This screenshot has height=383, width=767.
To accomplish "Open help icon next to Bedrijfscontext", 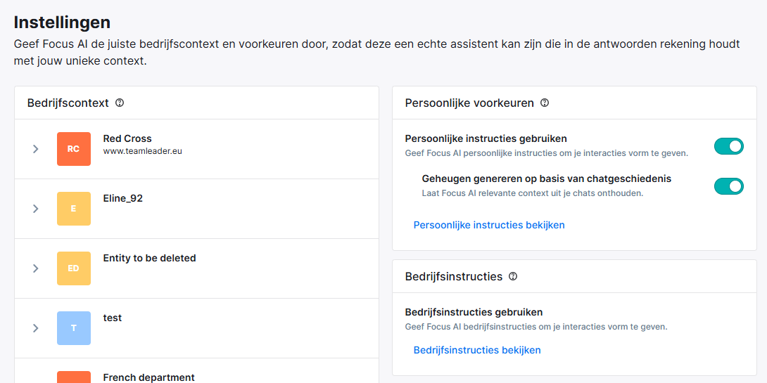I will click(120, 103).
